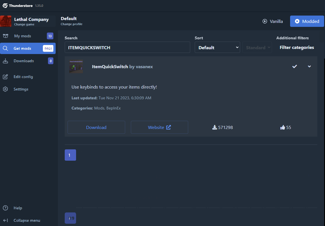The image size is (325, 226).
Task: Click the Downloads tray icon
Action: click(x=5, y=61)
